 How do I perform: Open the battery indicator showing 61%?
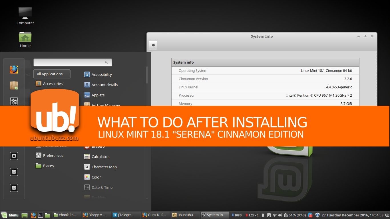coord(295,215)
